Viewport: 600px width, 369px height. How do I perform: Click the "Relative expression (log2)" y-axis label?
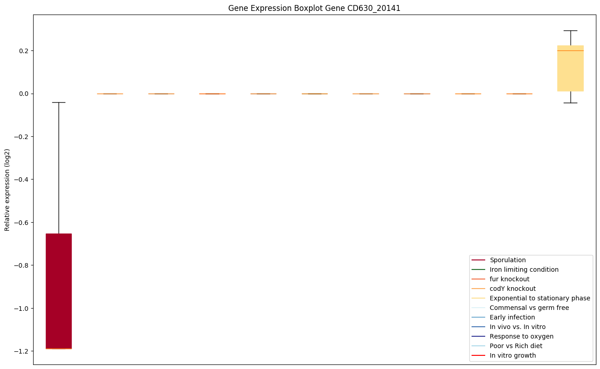coord(7,189)
